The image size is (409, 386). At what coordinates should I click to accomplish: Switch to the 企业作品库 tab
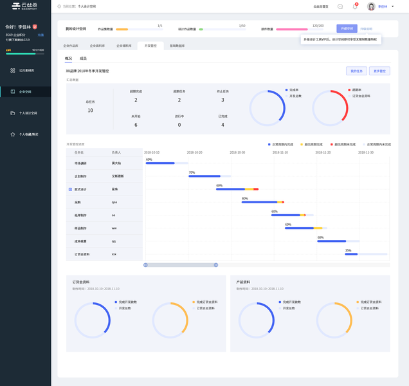coord(71,46)
